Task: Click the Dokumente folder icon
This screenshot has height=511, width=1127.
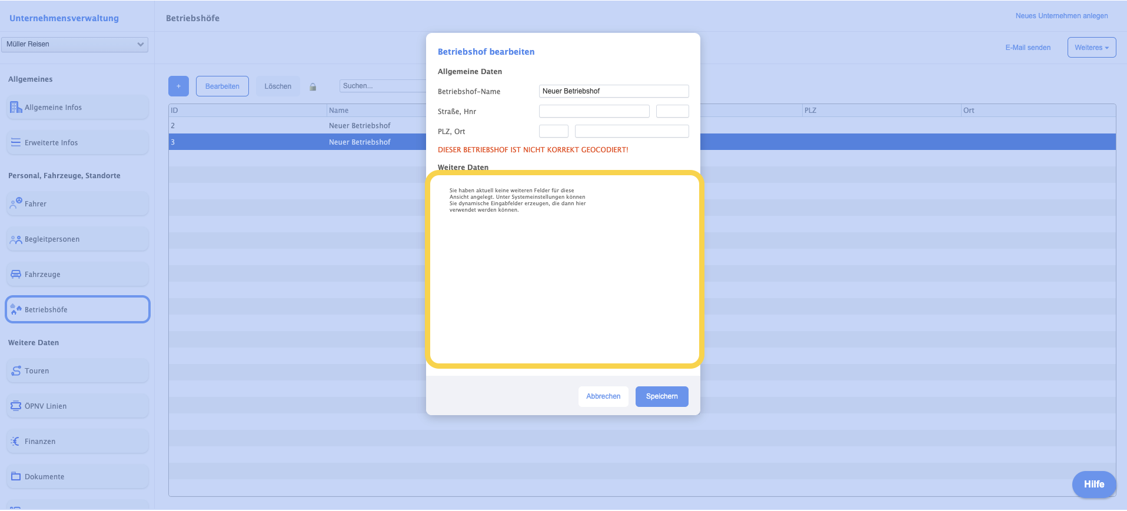Action: (x=16, y=477)
